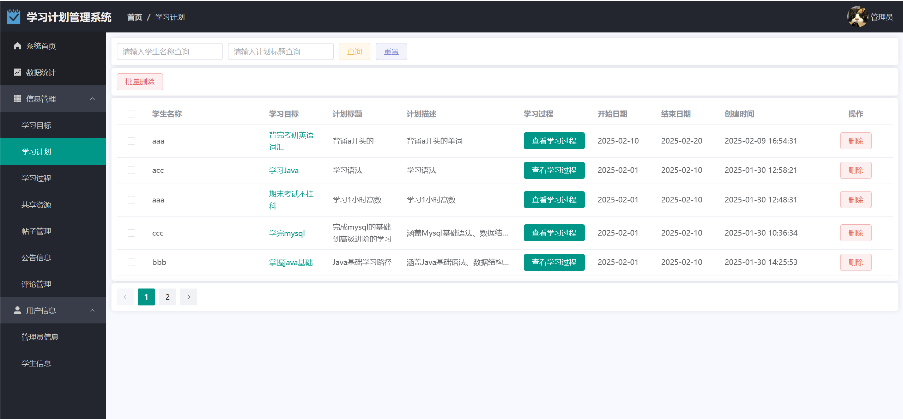This screenshot has height=419, width=903.
Task: Click the person icon beside 用户信息
Action: pyautogui.click(x=17, y=310)
